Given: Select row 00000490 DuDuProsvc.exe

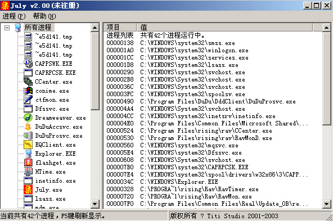Looking at the screenshot, I should pos(213,101).
